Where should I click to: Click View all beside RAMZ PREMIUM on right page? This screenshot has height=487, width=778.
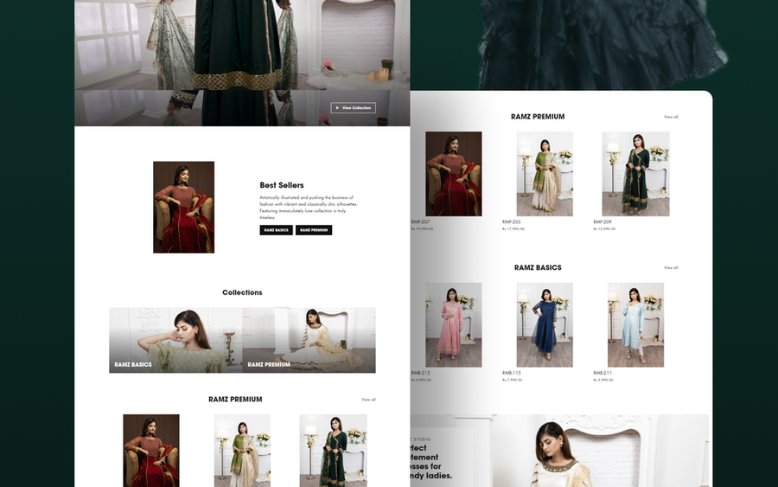click(x=671, y=117)
